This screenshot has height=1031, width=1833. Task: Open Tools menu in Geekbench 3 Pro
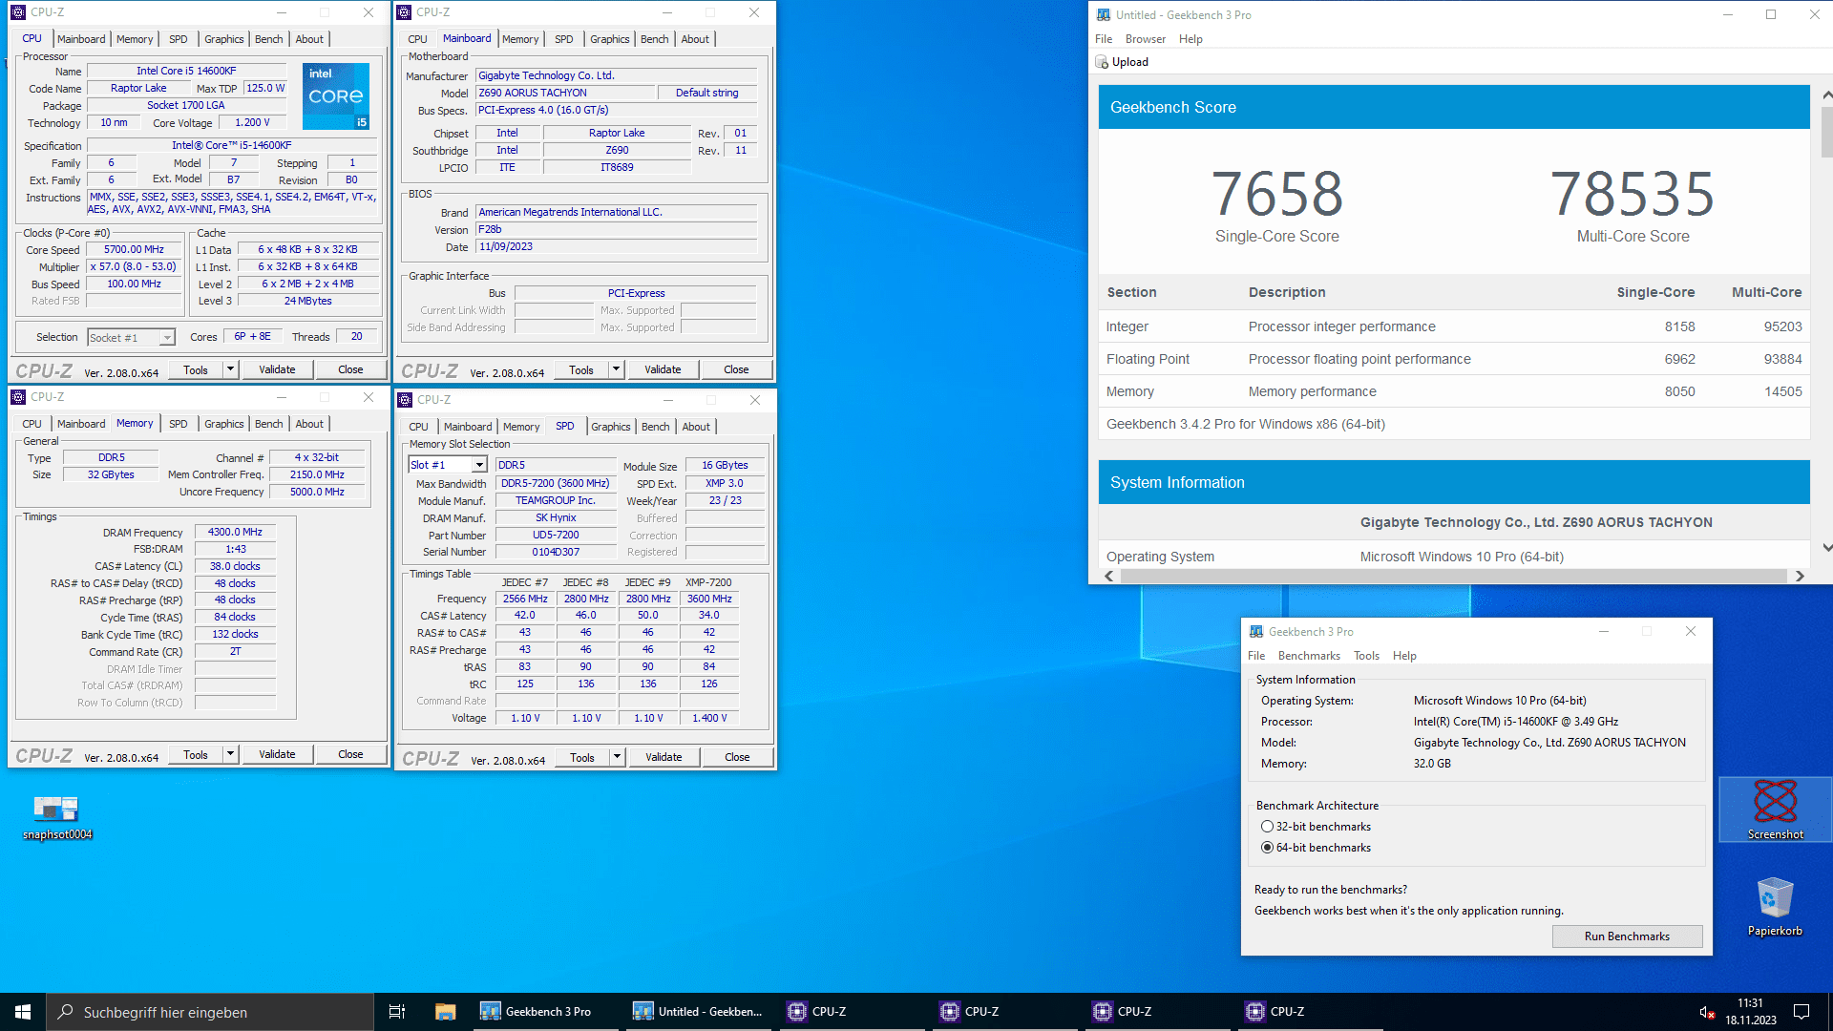(1366, 656)
